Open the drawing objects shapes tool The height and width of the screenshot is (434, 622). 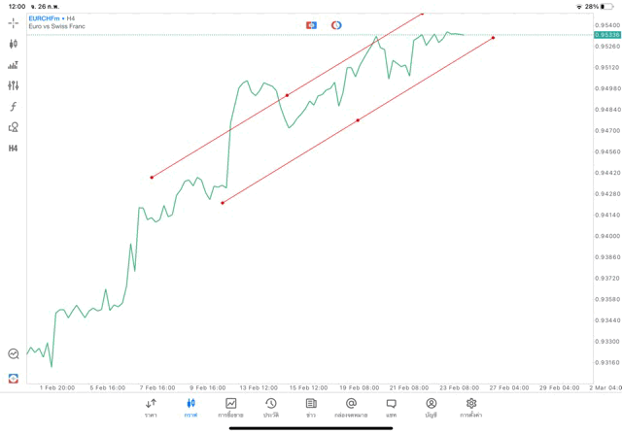[14, 127]
